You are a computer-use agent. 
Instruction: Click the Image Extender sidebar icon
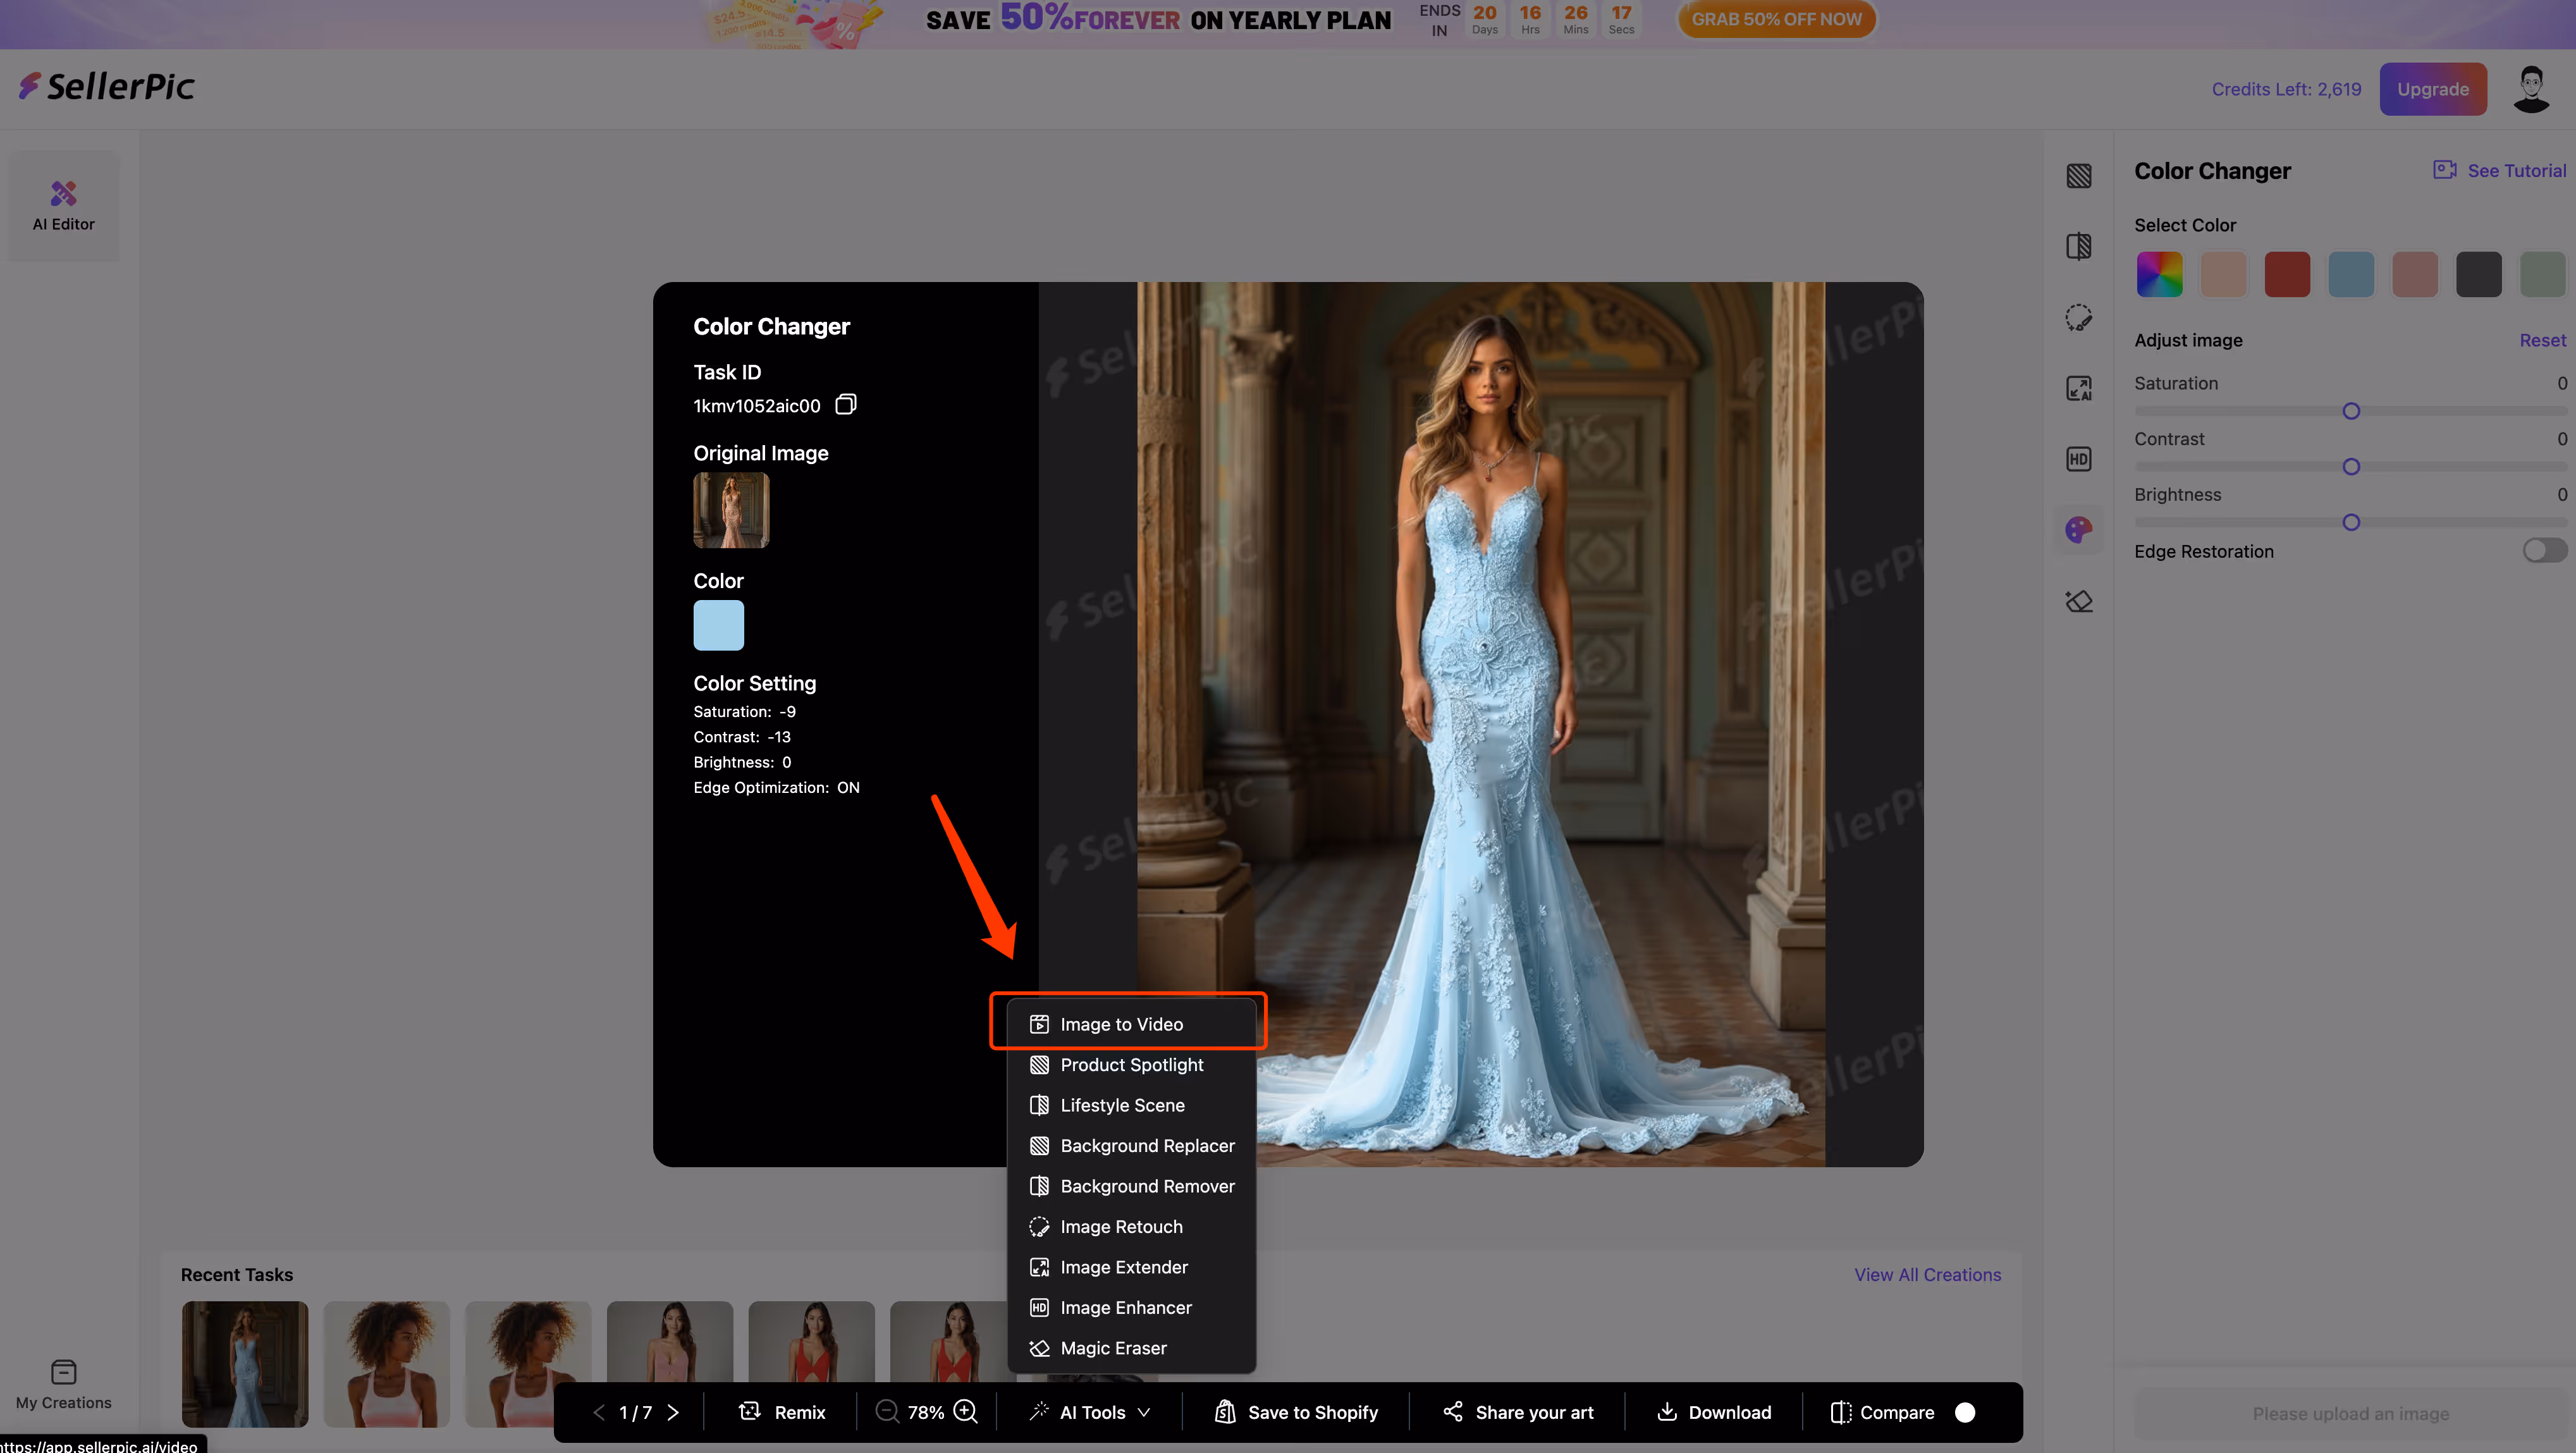click(2078, 388)
